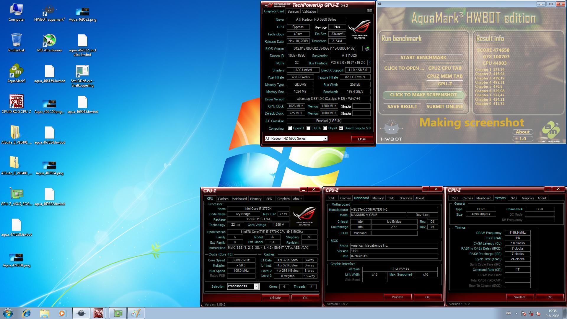The height and width of the screenshot is (319, 567).
Task: Open Windows Explorer folder taskbar icon
Action: 45,313
